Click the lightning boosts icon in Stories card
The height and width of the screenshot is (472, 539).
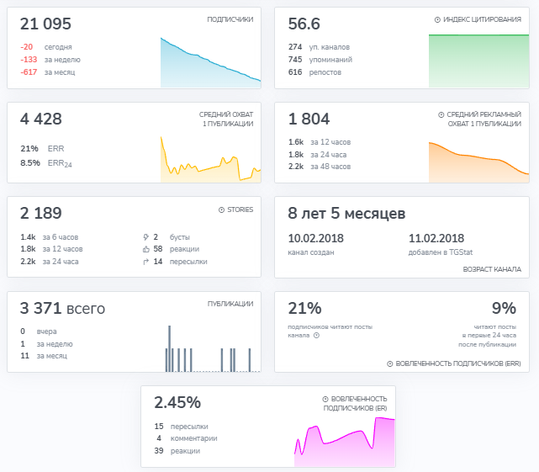tap(145, 237)
